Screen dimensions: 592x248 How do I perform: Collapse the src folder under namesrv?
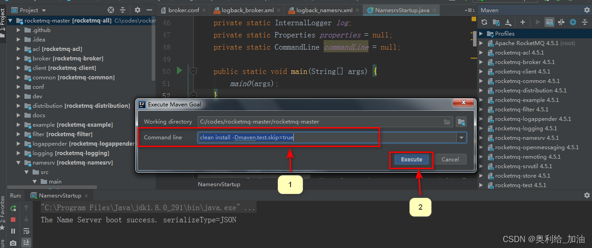[26, 172]
